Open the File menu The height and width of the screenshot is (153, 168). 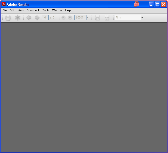coord(4,10)
